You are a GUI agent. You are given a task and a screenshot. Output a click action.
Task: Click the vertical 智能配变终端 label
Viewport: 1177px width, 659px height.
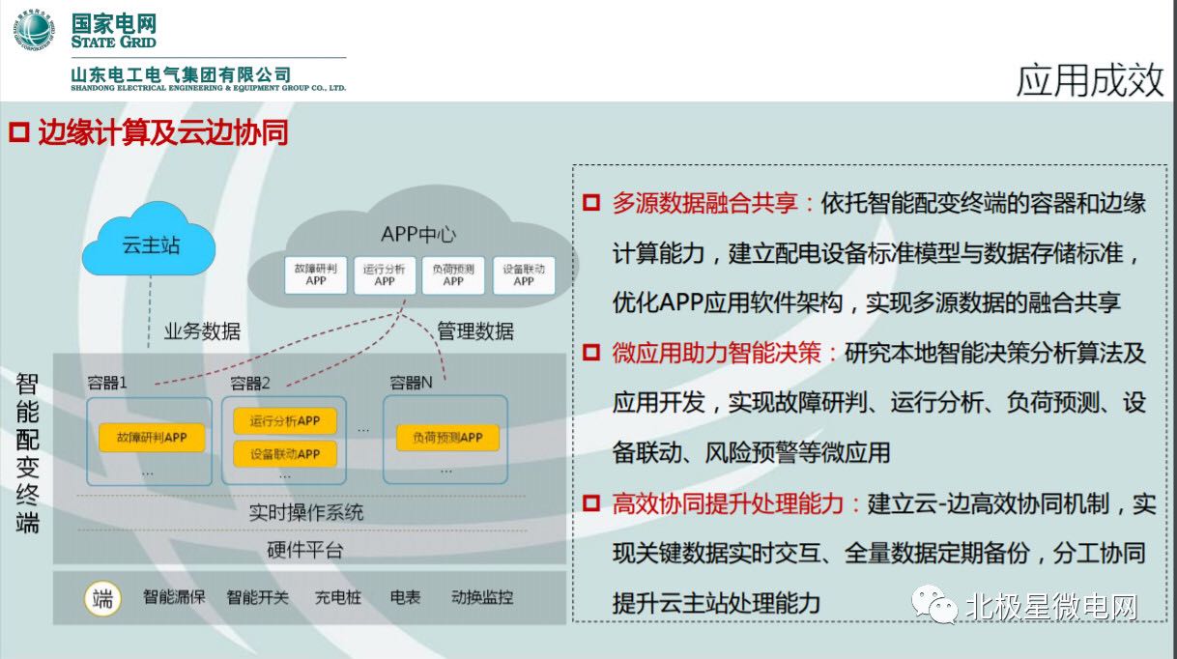point(28,452)
